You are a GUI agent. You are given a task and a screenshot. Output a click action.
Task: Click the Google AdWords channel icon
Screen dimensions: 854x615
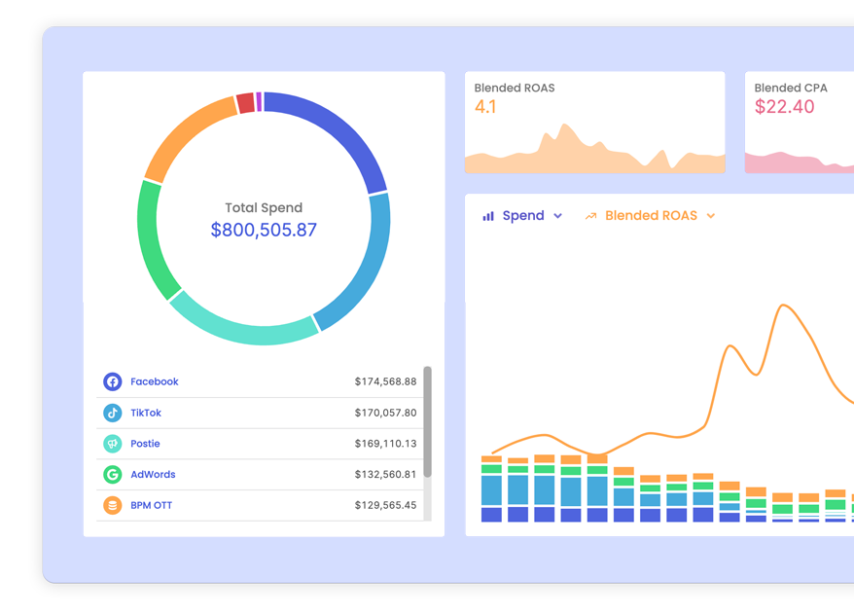point(114,475)
